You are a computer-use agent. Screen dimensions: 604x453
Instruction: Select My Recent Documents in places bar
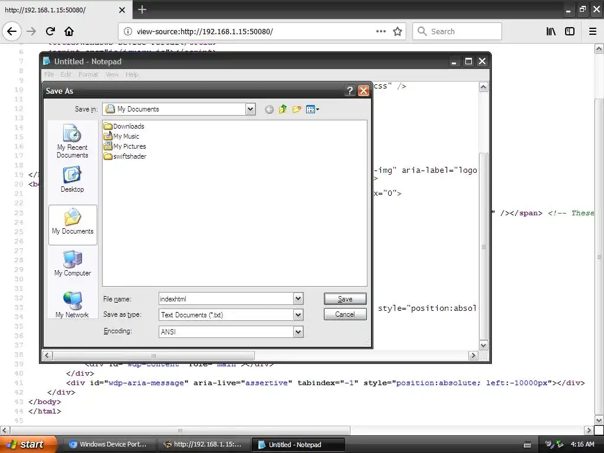pyautogui.click(x=73, y=141)
